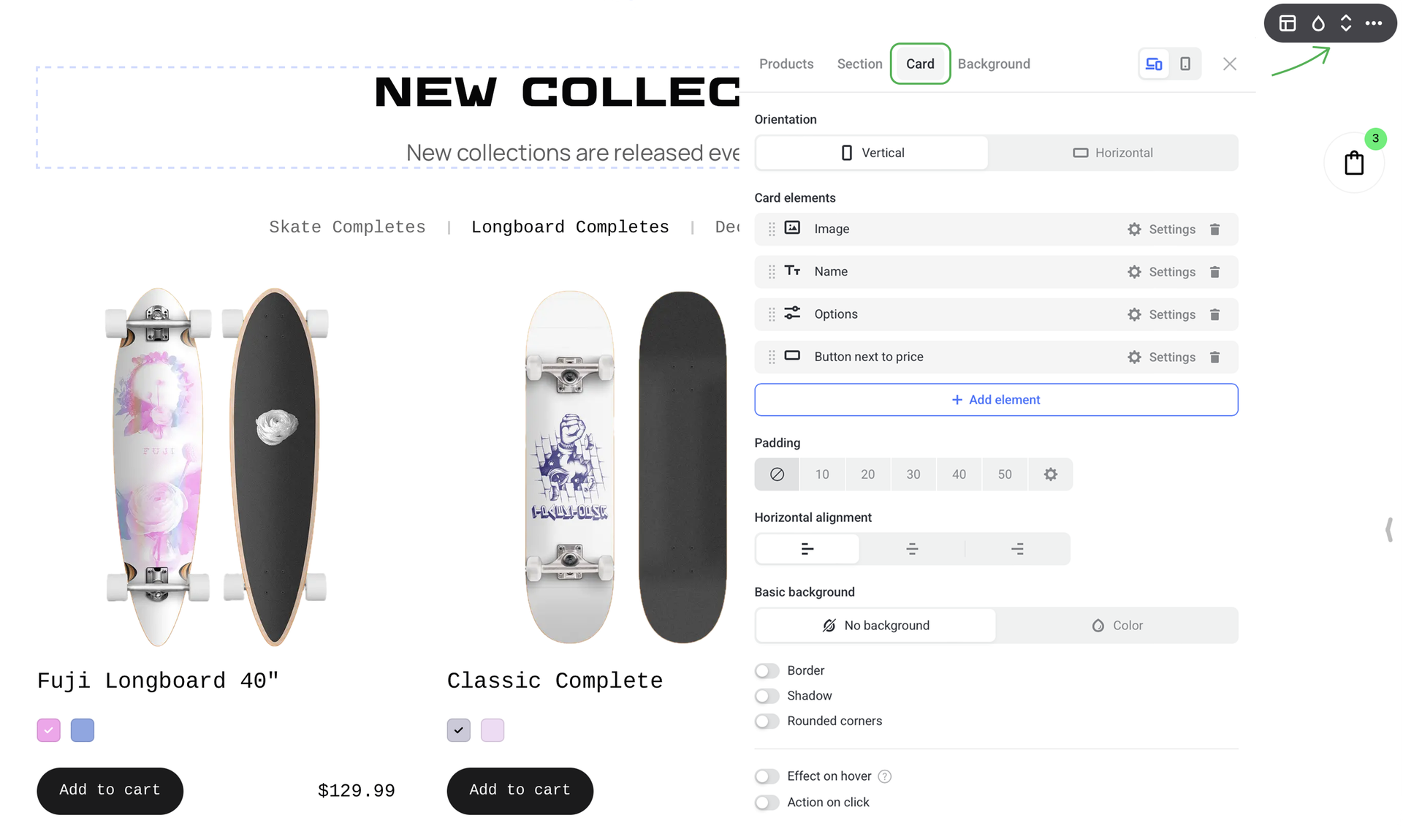Screen dimensions: 1403x826
Task: Expand side panel handle at right edge
Action: click(1389, 529)
